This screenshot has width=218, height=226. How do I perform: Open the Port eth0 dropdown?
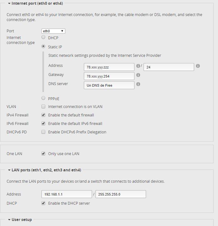53,31
